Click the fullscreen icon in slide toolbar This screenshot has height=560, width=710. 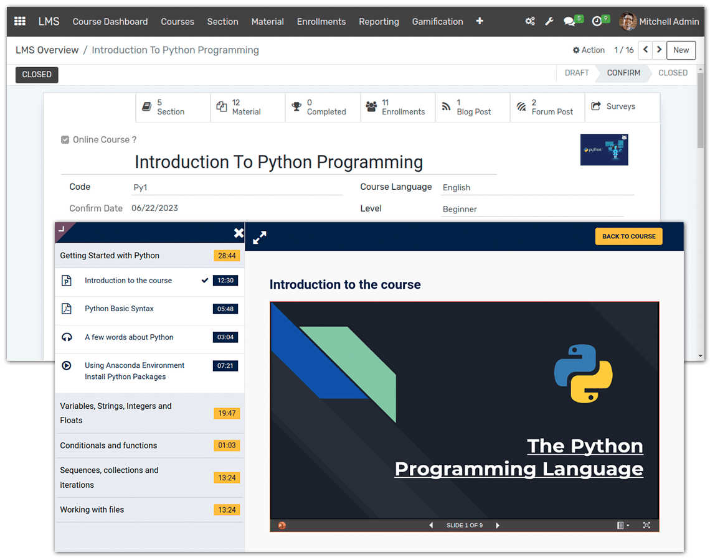click(x=646, y=525)
